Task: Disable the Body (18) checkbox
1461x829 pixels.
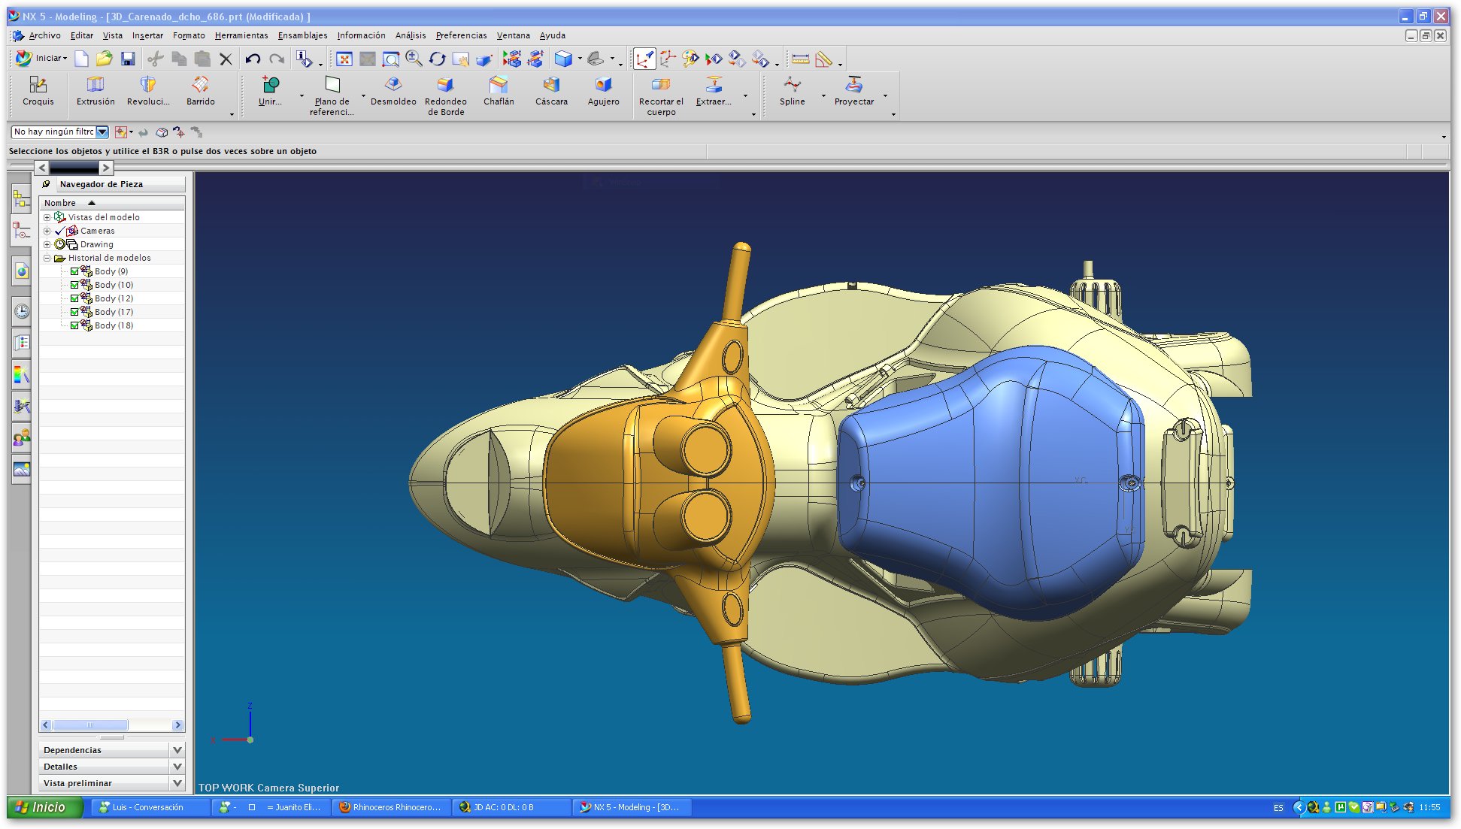Action: (74, 325)
